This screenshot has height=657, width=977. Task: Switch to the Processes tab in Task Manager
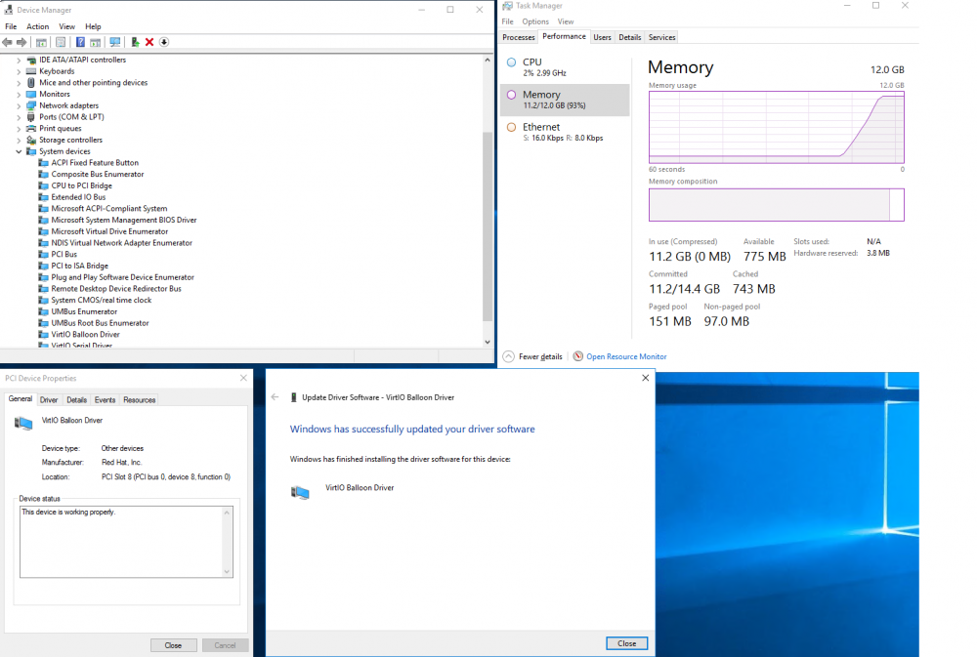519,37
